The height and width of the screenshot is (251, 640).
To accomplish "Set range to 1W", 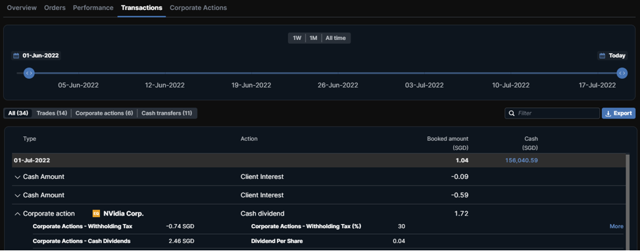I will pos(297,38).
